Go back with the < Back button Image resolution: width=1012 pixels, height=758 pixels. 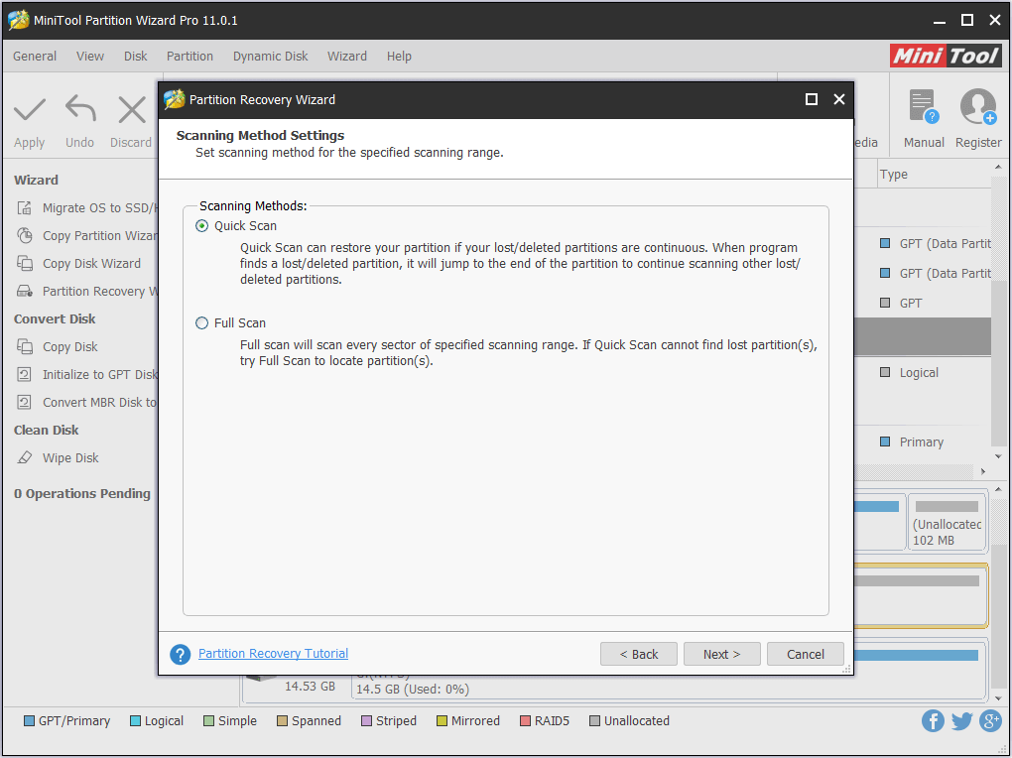click(x=638, y=654)
